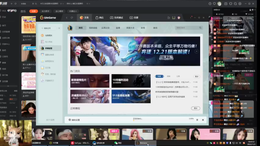The height and width of the screenshot is (146, 260).
Task: Open favorites heart icon in Douyu top bar
Action: click(214, 4)
